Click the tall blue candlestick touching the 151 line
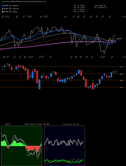Image resolution: width=126 pixels, height=166 pixels. pyautogui.click(x=40, y=84)
